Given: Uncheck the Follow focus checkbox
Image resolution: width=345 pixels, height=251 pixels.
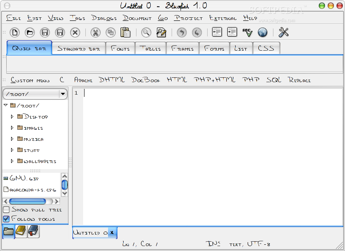Looking at the screenshot, I should pos(6,219).
